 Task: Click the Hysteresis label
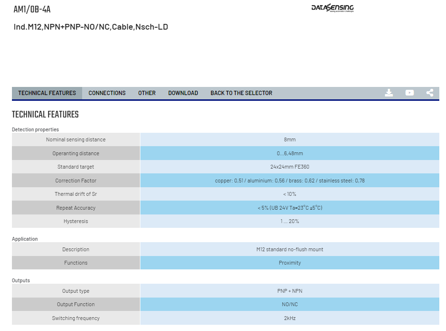[75, 221]
